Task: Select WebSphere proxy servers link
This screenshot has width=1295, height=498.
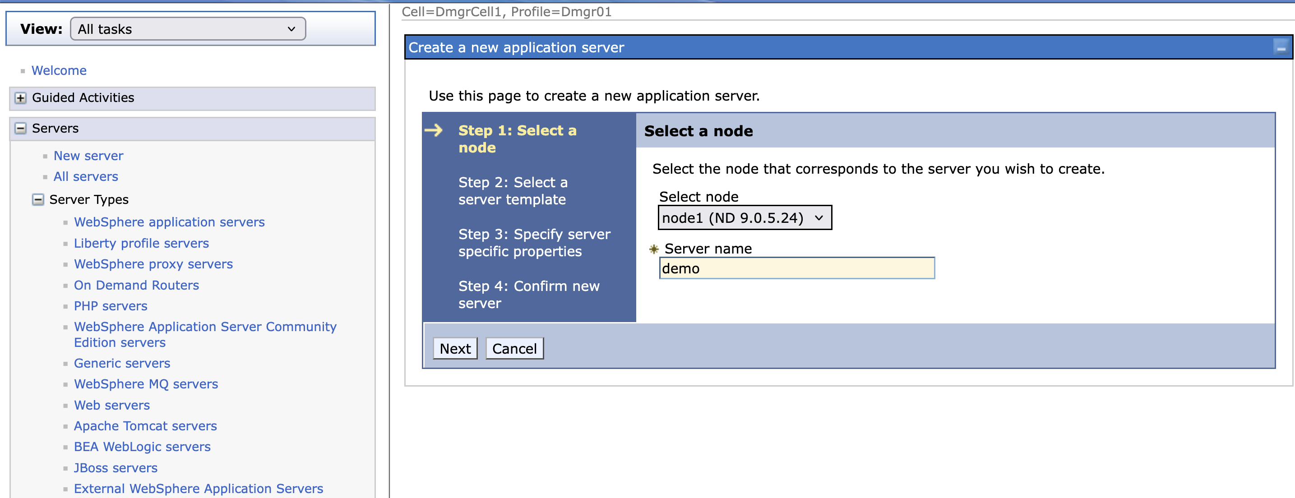Action: click(153, 264)
